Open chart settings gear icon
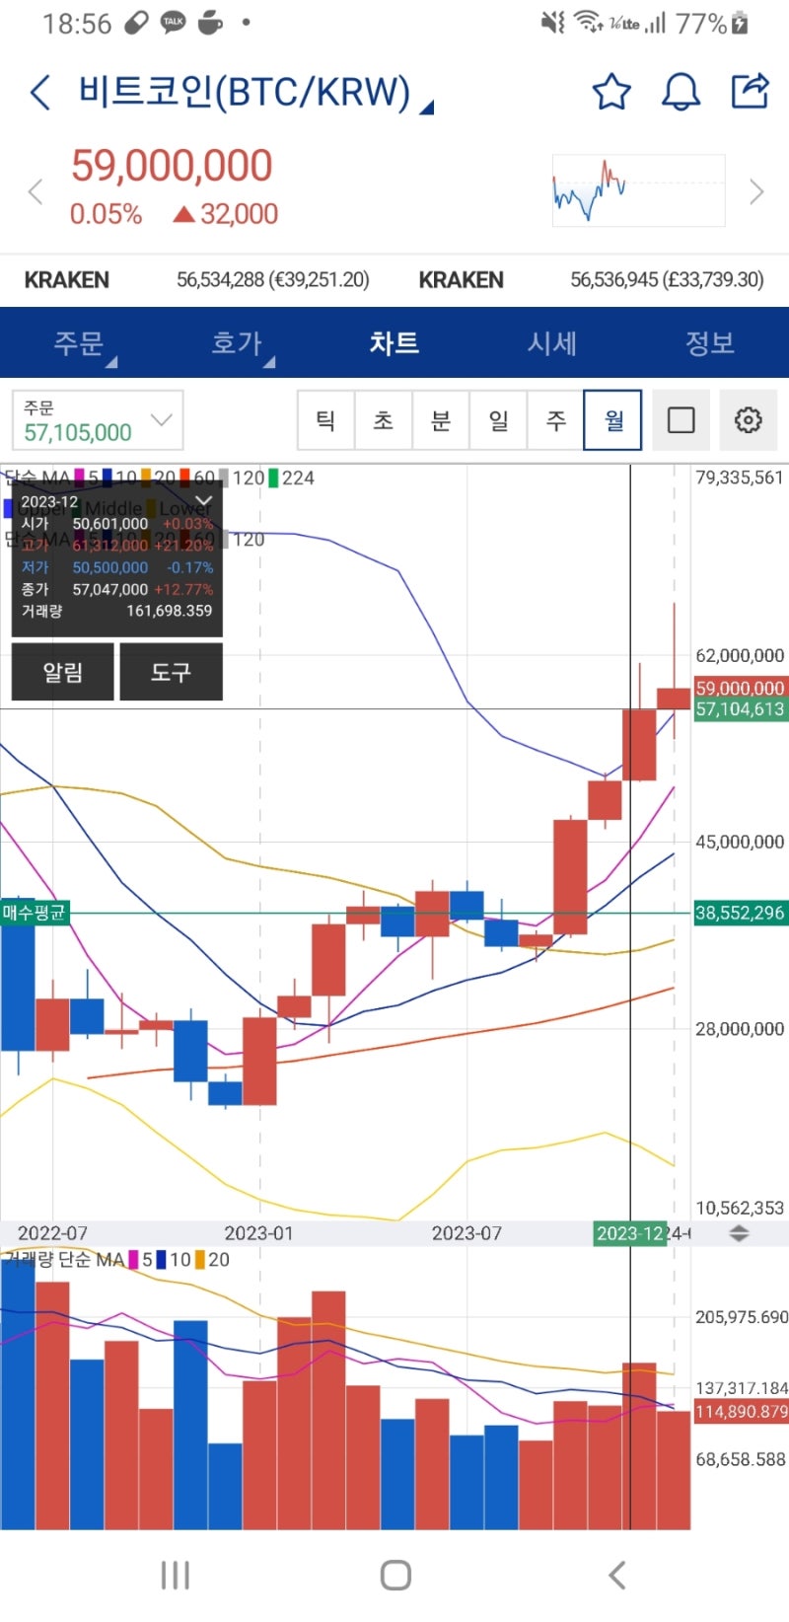Image resolution: width=789 pixels, height=1622 pixels. [x=749, y=420]
